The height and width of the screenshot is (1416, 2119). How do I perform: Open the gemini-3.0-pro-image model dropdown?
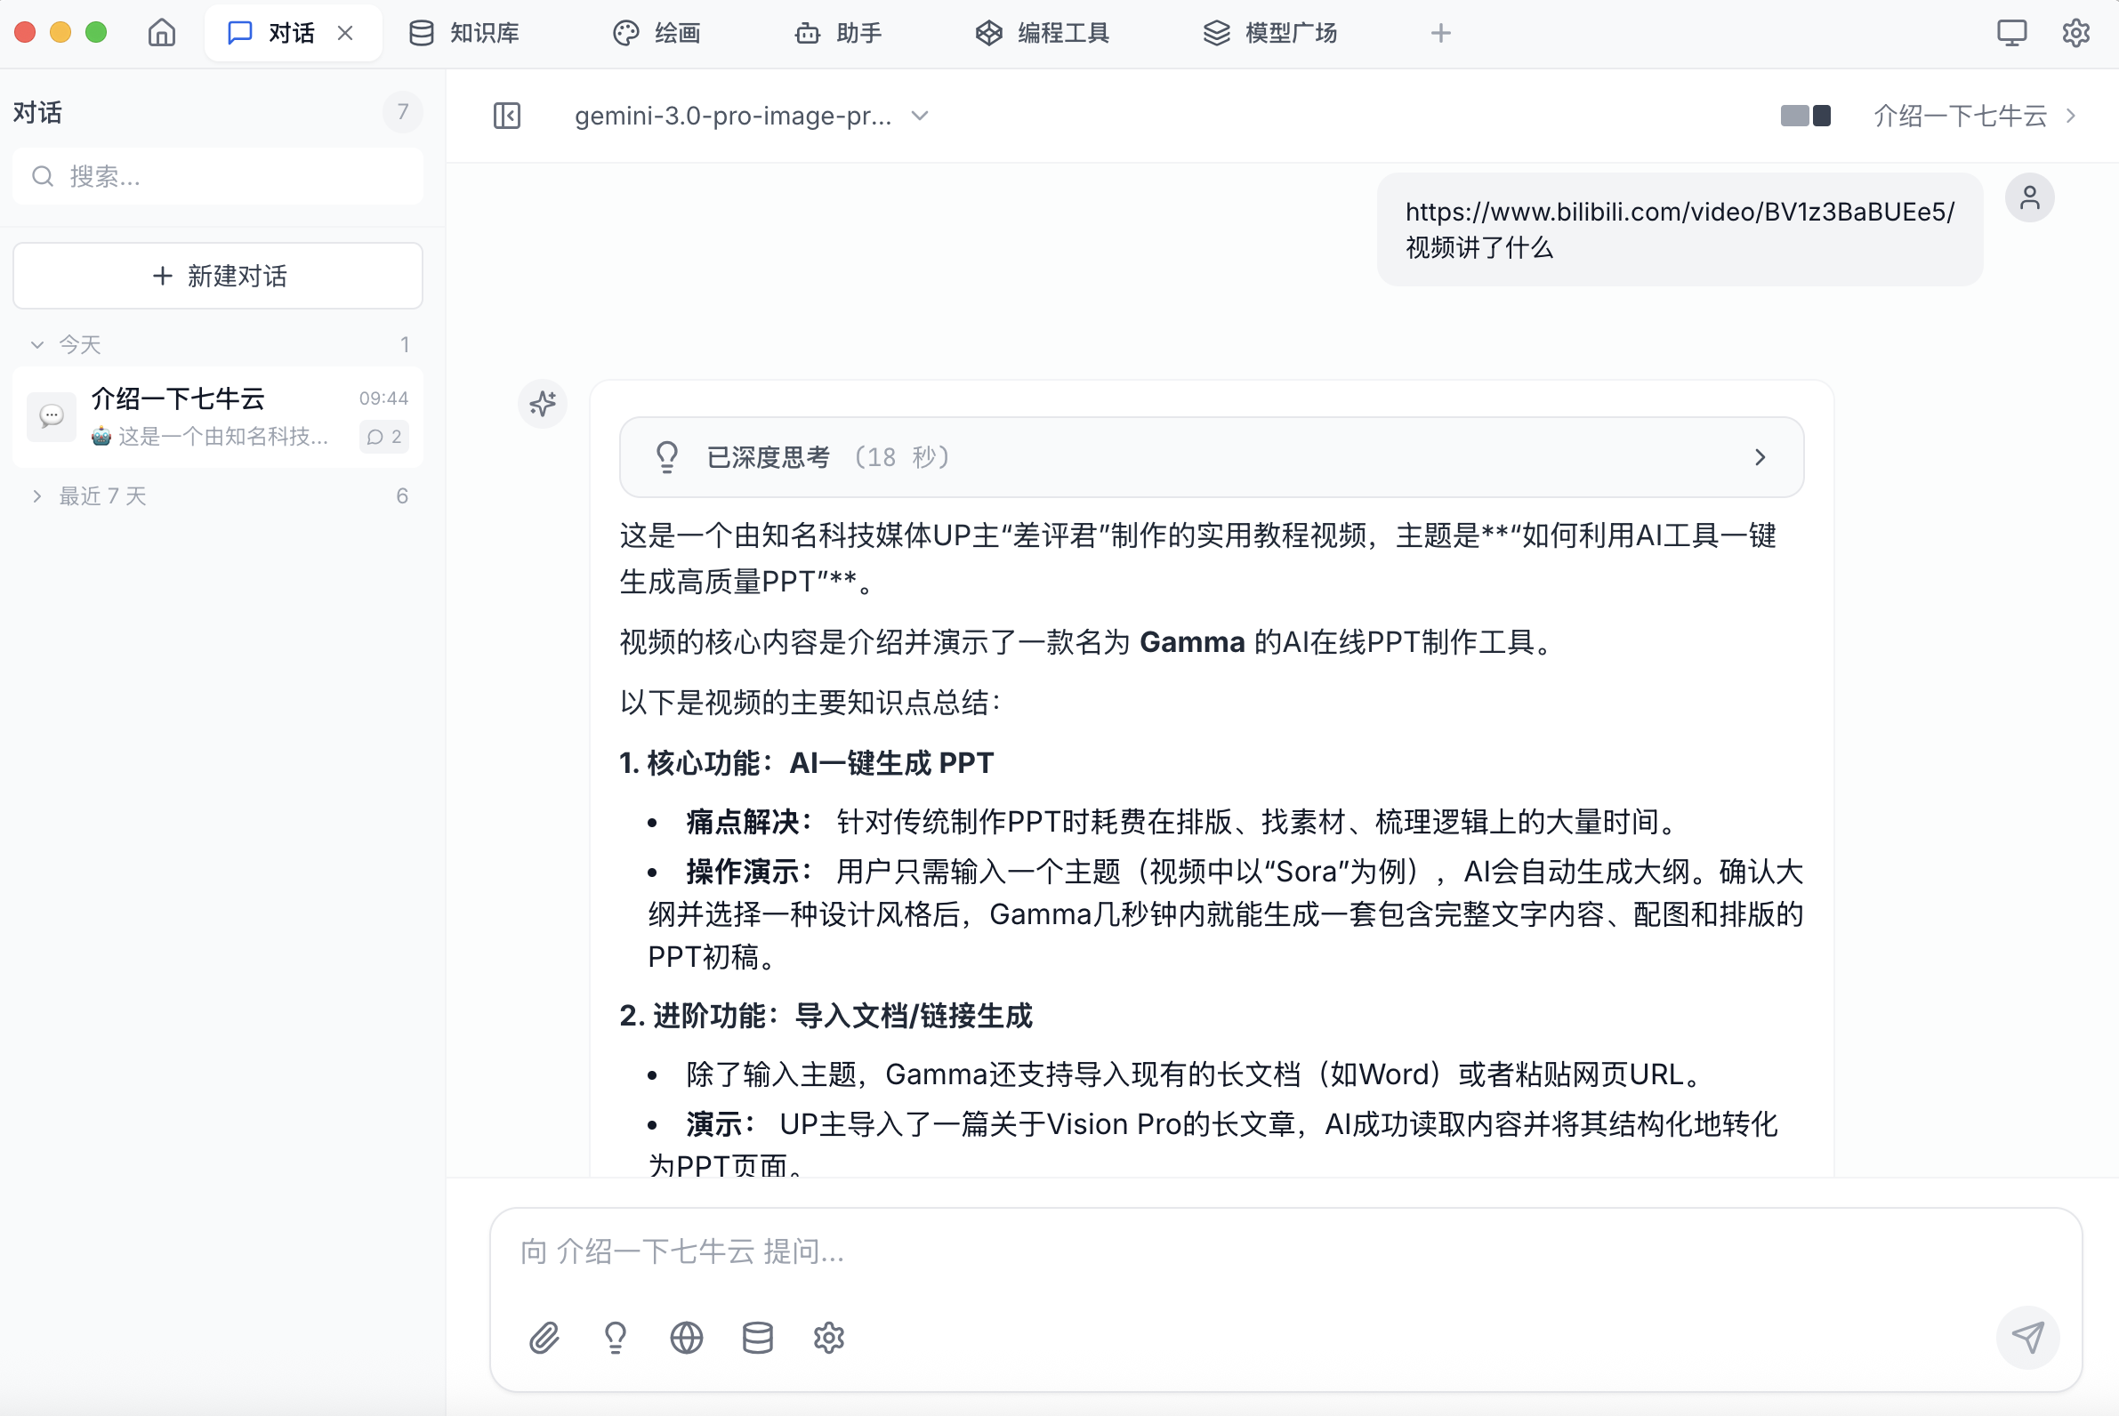pos(751,116)
